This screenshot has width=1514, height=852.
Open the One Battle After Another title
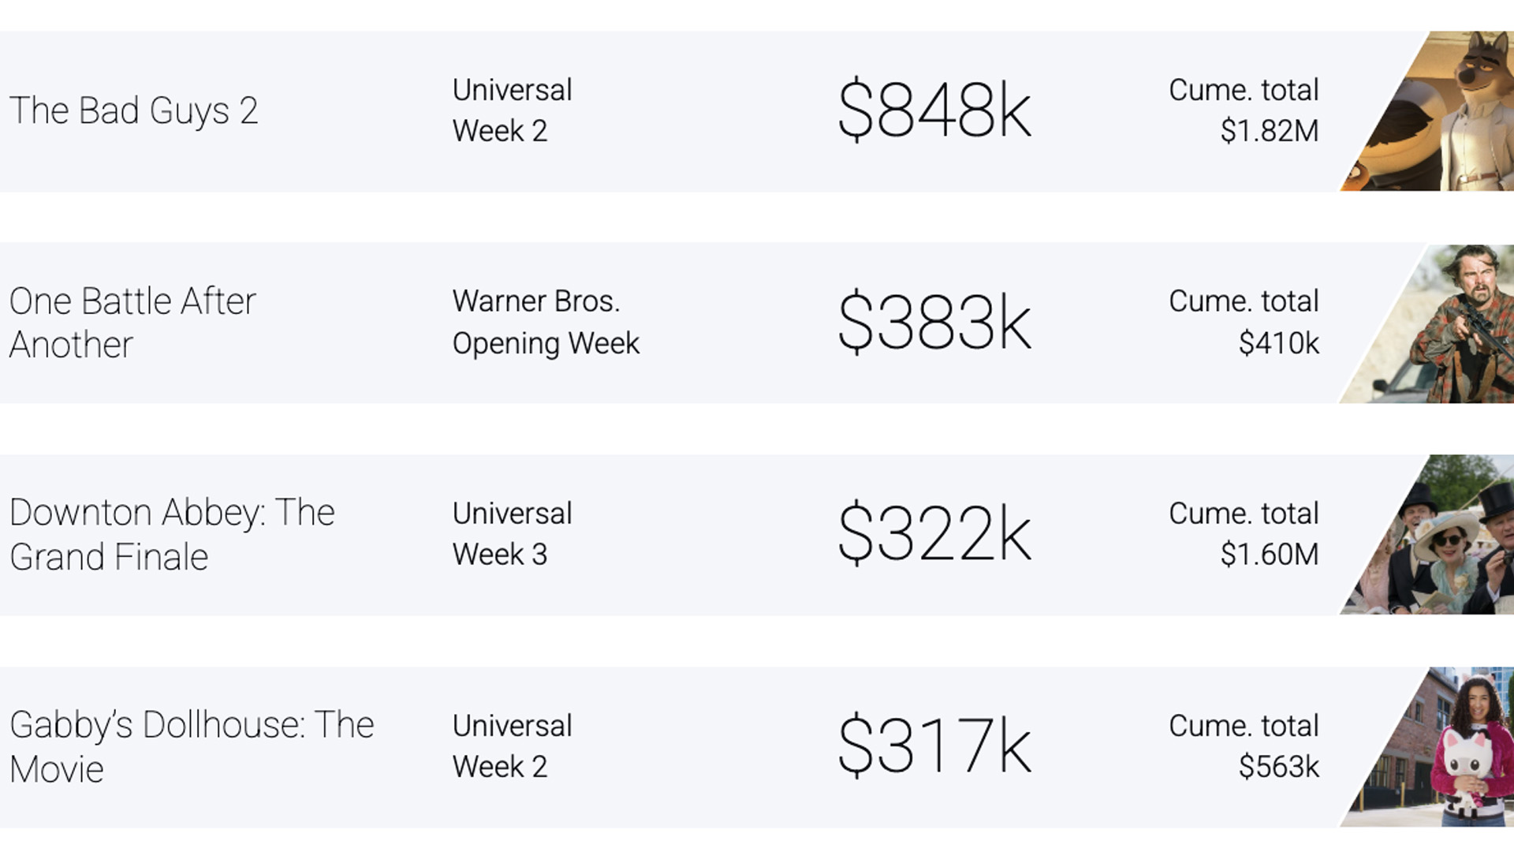(x=132, y=323)
